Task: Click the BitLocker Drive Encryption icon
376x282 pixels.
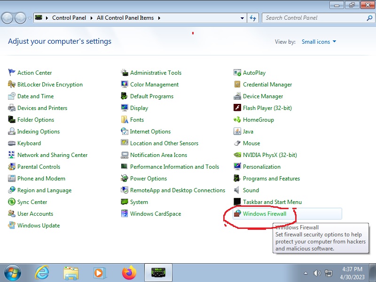Action: tap(11, 84)
